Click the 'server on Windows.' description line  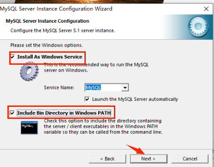pos(66,70)
